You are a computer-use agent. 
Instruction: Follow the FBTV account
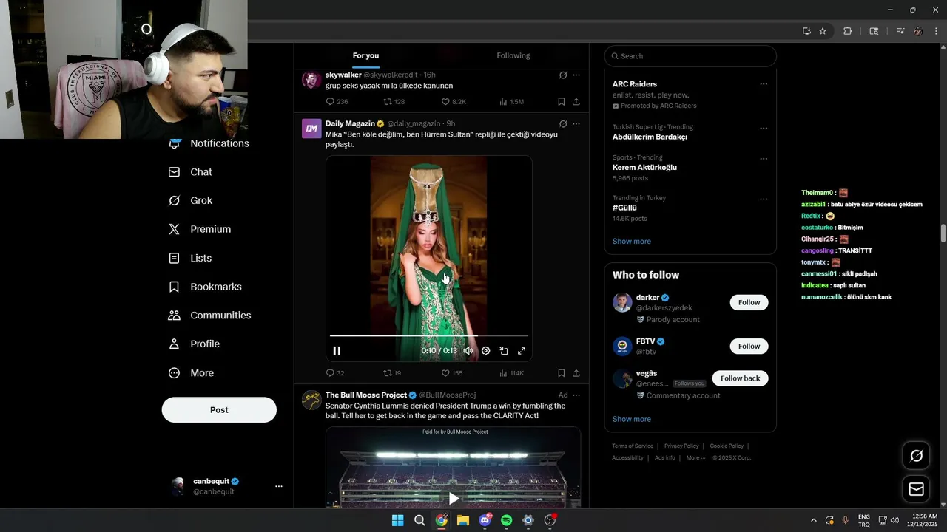(749, 346)
